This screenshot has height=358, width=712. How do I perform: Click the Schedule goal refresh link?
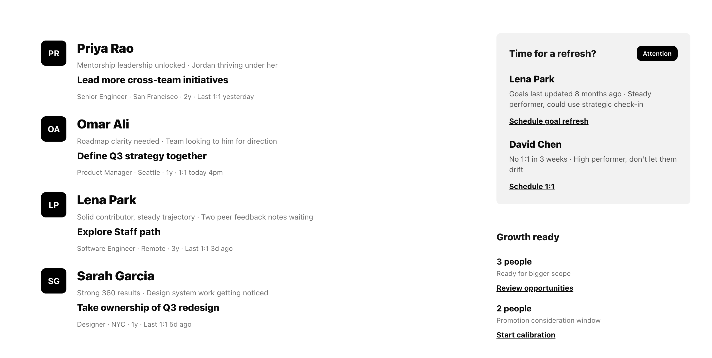(x=548, y=121)
